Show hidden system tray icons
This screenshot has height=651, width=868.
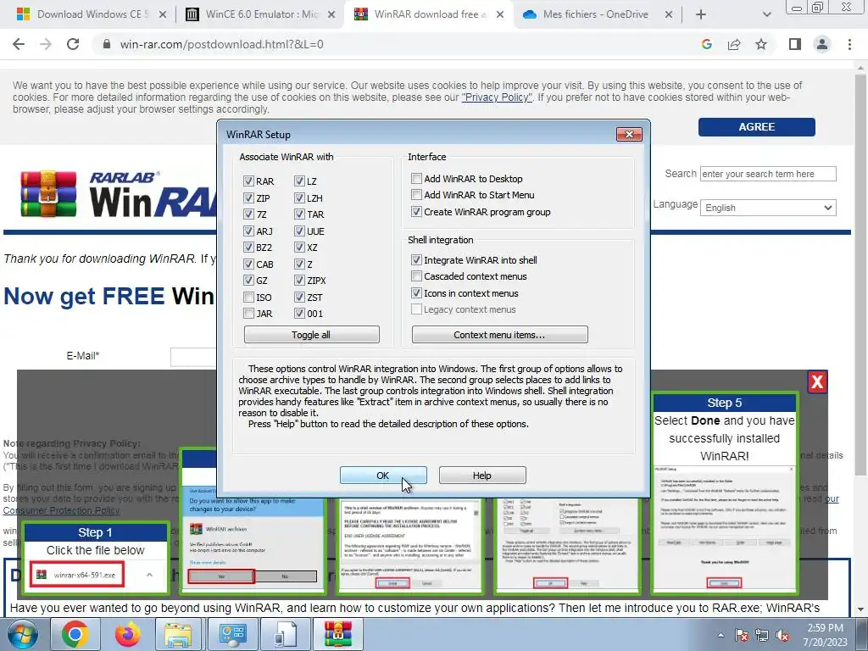pos(721,635)
